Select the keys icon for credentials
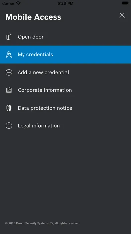The height and width of the screenshot is (234, 131). coord(9,54)
